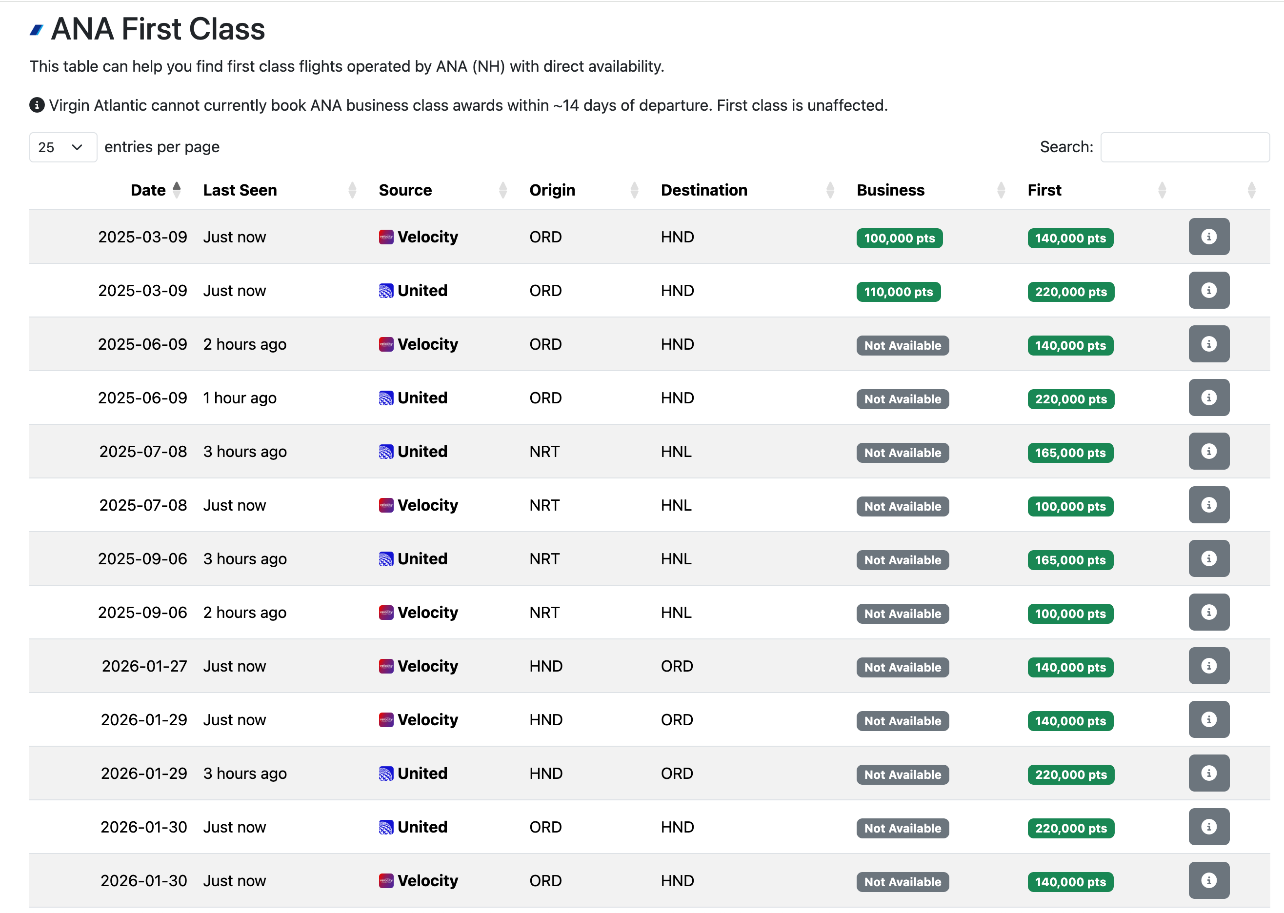Image resolution: width=1284 pixels, height=913 pixels.
Task: Open info for 2025-07-08 Velocity NRT flight
Action: pos(1209,505)
